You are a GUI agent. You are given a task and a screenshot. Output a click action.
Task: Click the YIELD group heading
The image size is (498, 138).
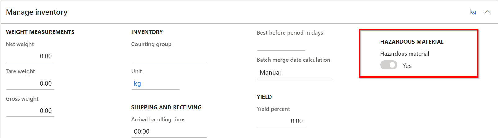pyautogui.click(x=264, y=97)
